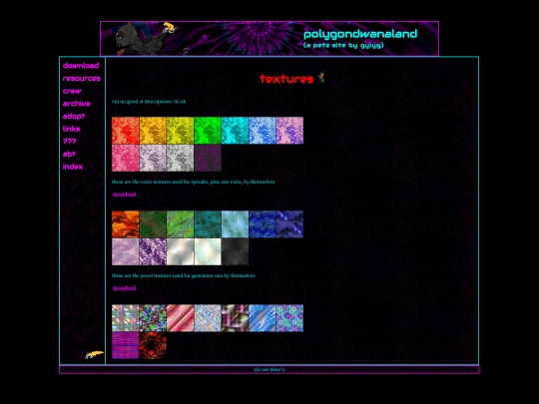This screenshot has width=539, height=404.
Task: Pick the teal jewel texture
Action: (x=208, y=224)
